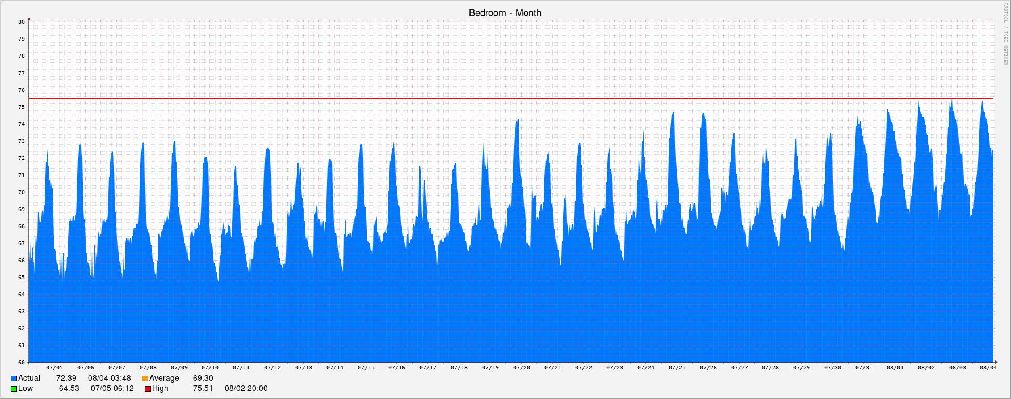Click the green Low legend swatch

tap(14, 389)
